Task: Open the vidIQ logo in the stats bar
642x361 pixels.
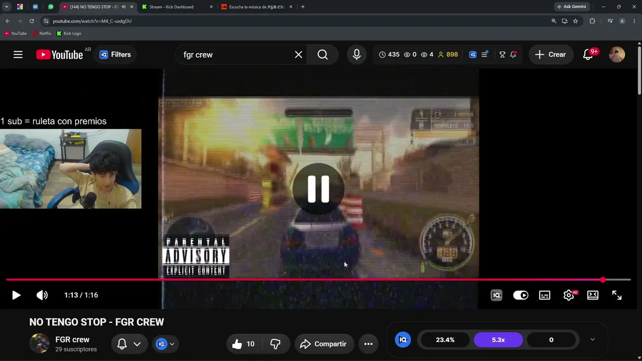Action: 472,55
